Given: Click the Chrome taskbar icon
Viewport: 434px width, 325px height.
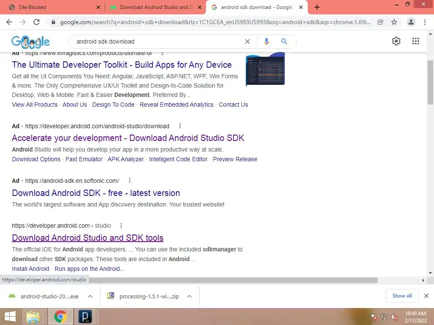Looking at the screenshot, I should click(x=60, y=317).
